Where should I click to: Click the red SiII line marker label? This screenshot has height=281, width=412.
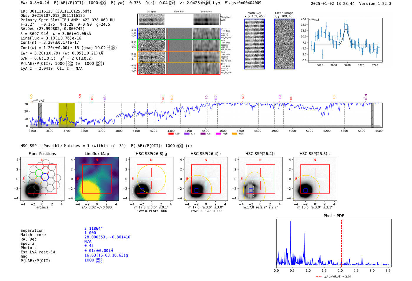[92, 98]
